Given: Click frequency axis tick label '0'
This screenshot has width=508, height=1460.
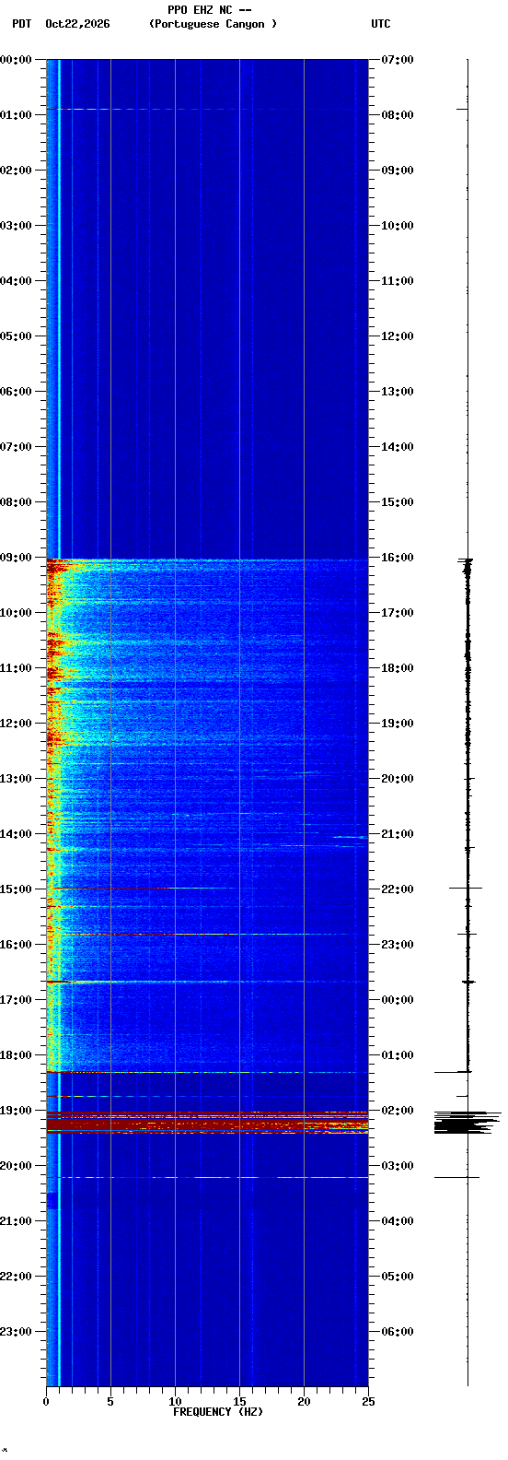Looking at the screenshot, I should 46,1402.
